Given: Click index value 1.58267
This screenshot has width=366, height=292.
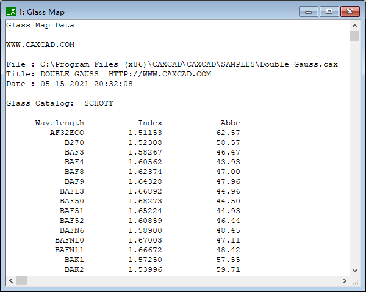Looking at the screenshot, I should point(145,153).
